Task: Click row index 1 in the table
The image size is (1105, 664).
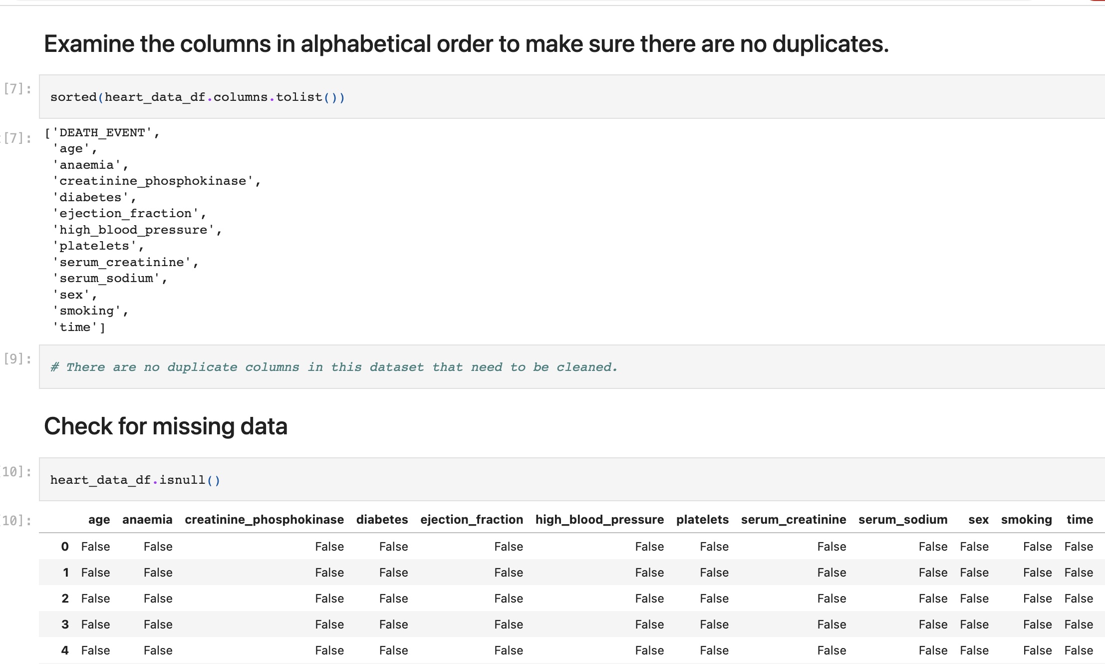Action: pyautogui.click(x=65, y=573)
